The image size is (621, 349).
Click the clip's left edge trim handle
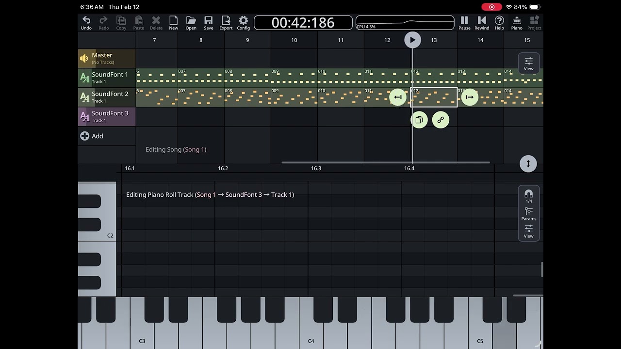pyautogui.click(x=398, y=97)
